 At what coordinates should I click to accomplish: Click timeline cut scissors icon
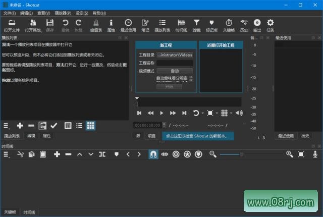pos(20,154)
